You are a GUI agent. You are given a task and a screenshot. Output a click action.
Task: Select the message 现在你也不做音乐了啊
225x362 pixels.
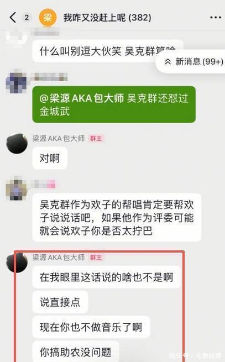[91, 327]
